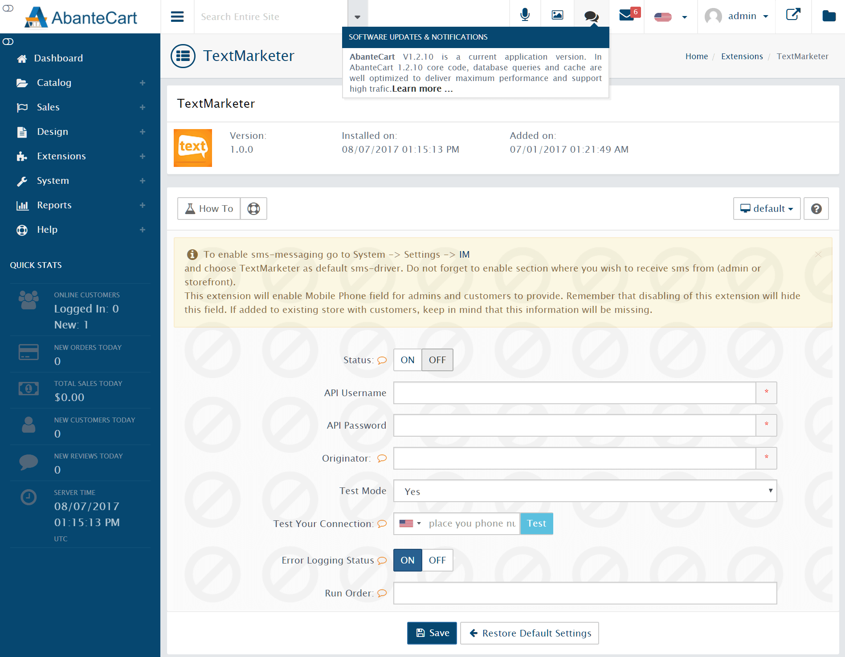Click the Status help comment icon
Screen dimensions: 845x657
click(x=382, y=361)
